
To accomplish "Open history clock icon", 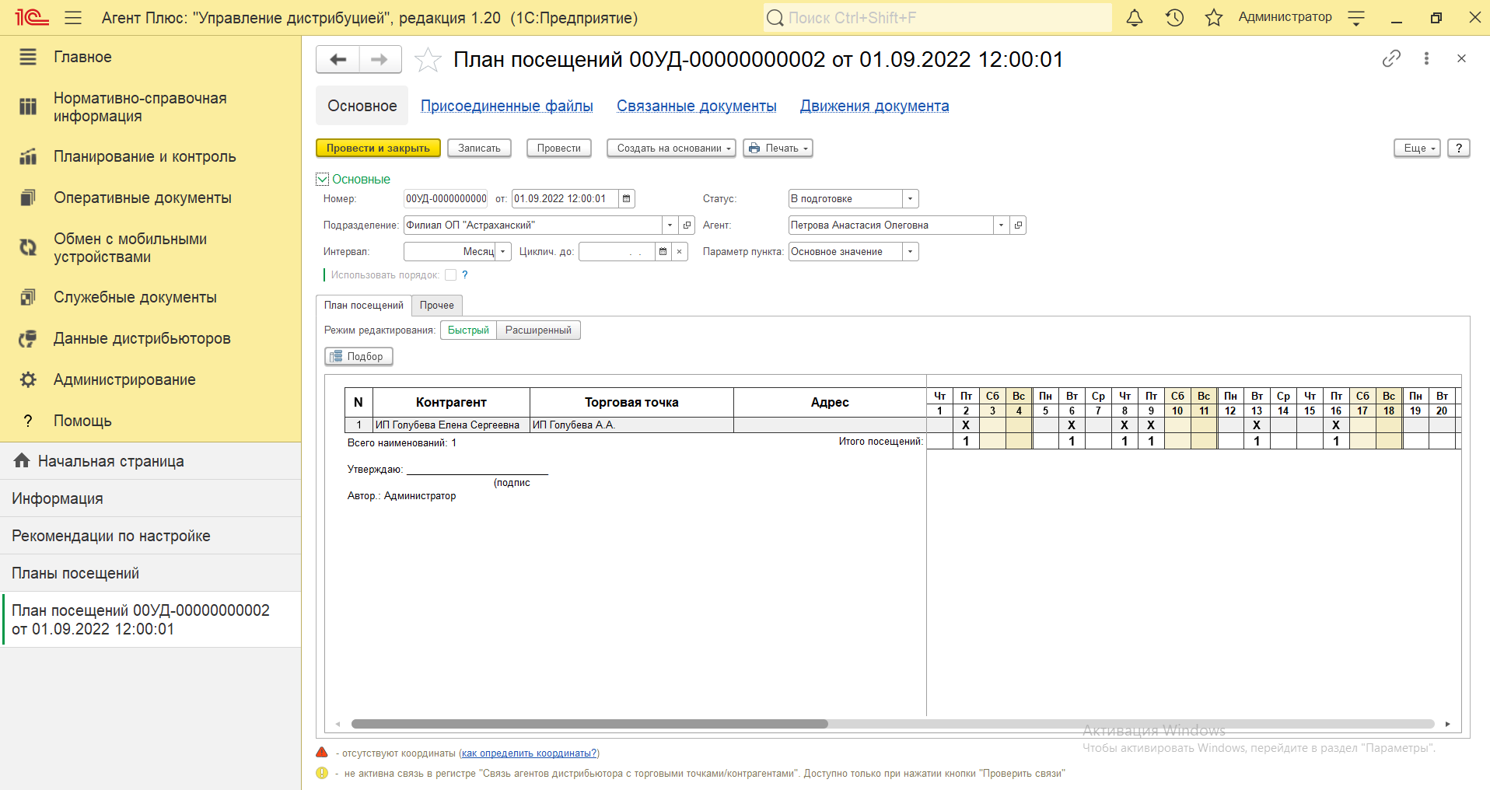I will [x=1174, y=17].
